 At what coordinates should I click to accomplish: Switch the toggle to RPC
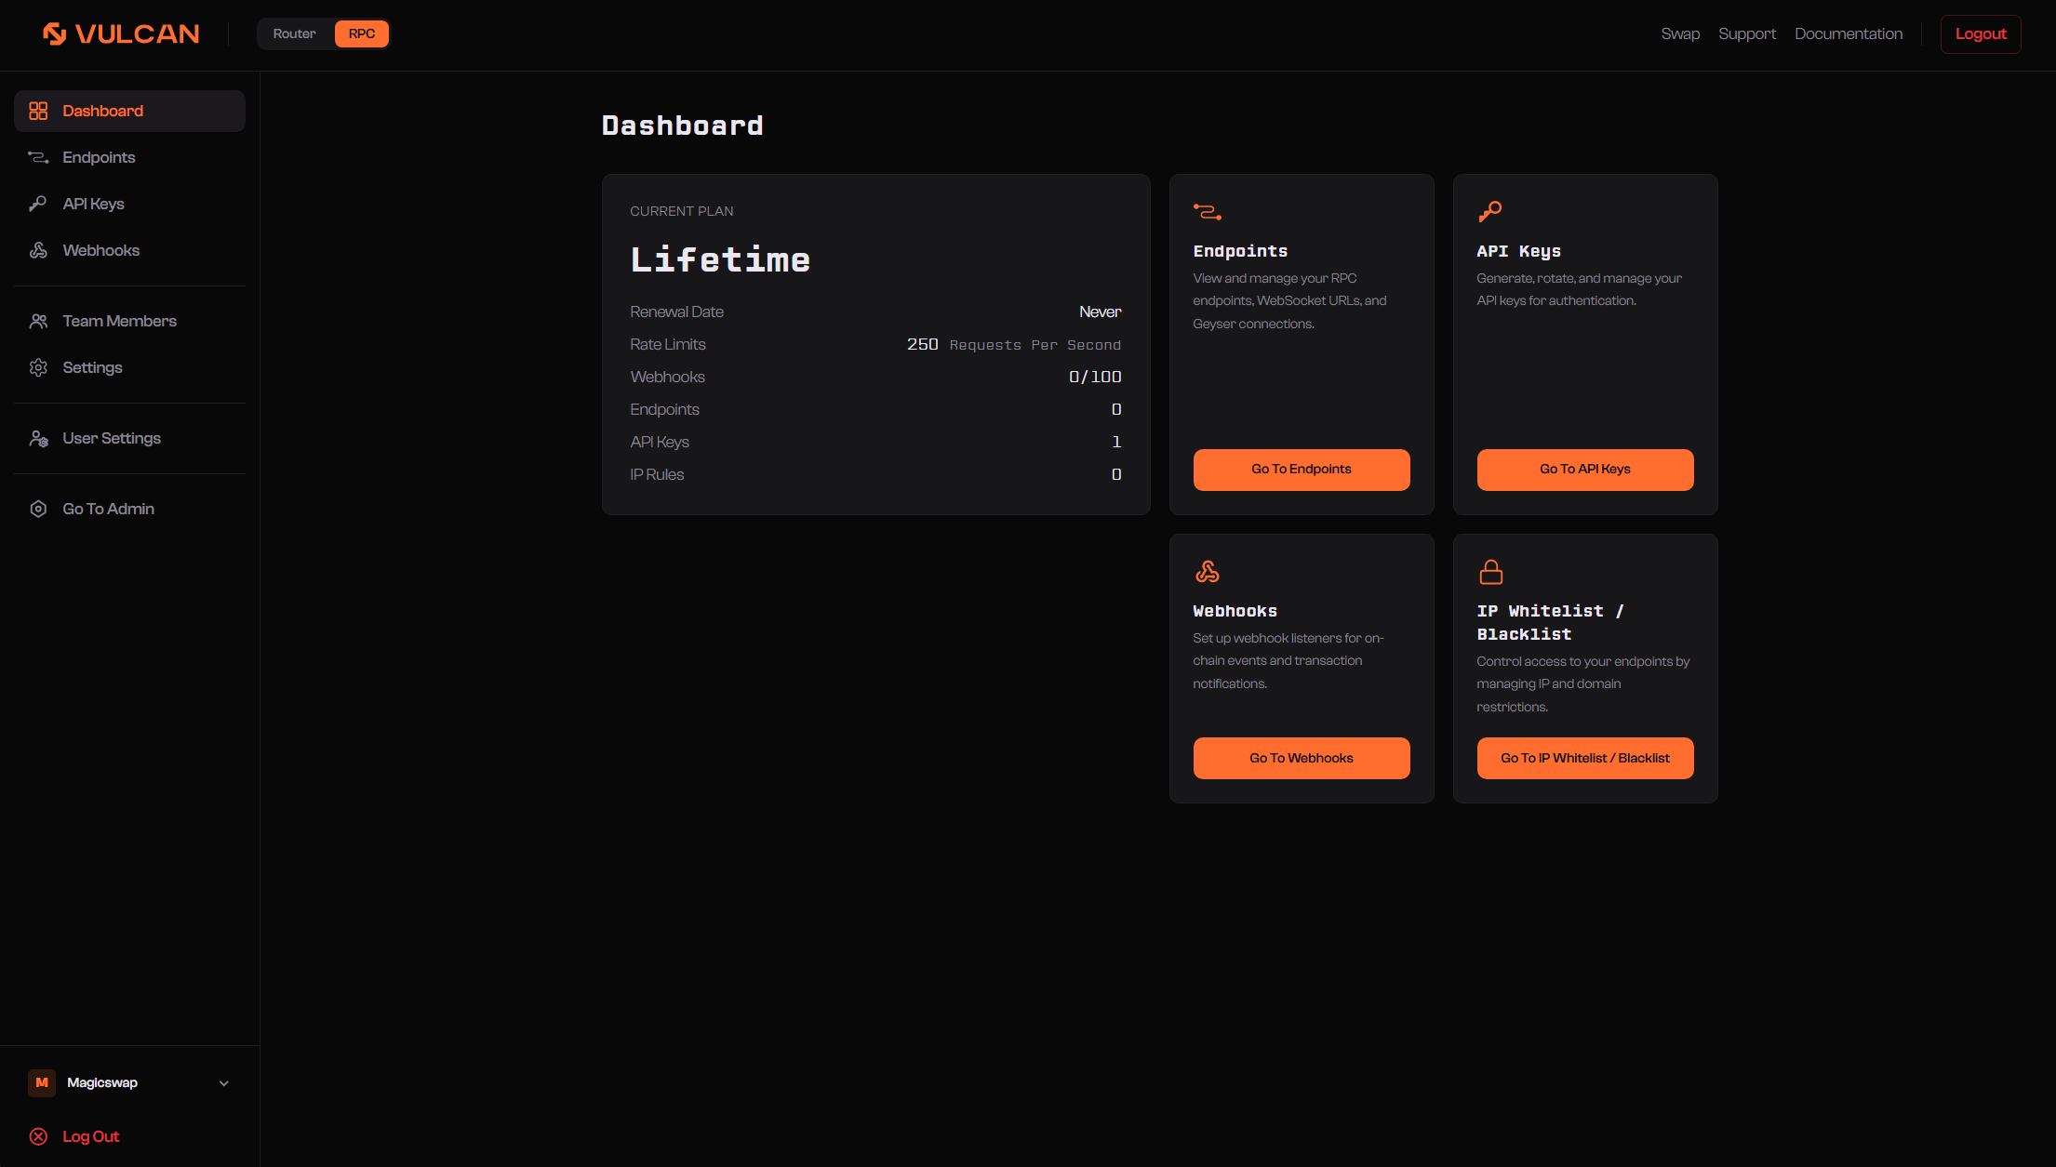click(x=362, y=33)
